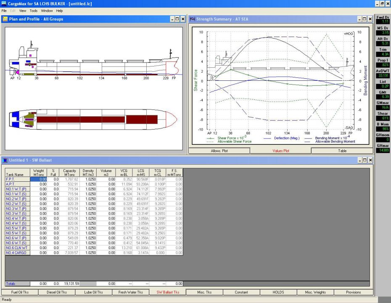391x303 pixels.
Task: Click the A.P.T. tank name
Action: click(x=11, y=184)
